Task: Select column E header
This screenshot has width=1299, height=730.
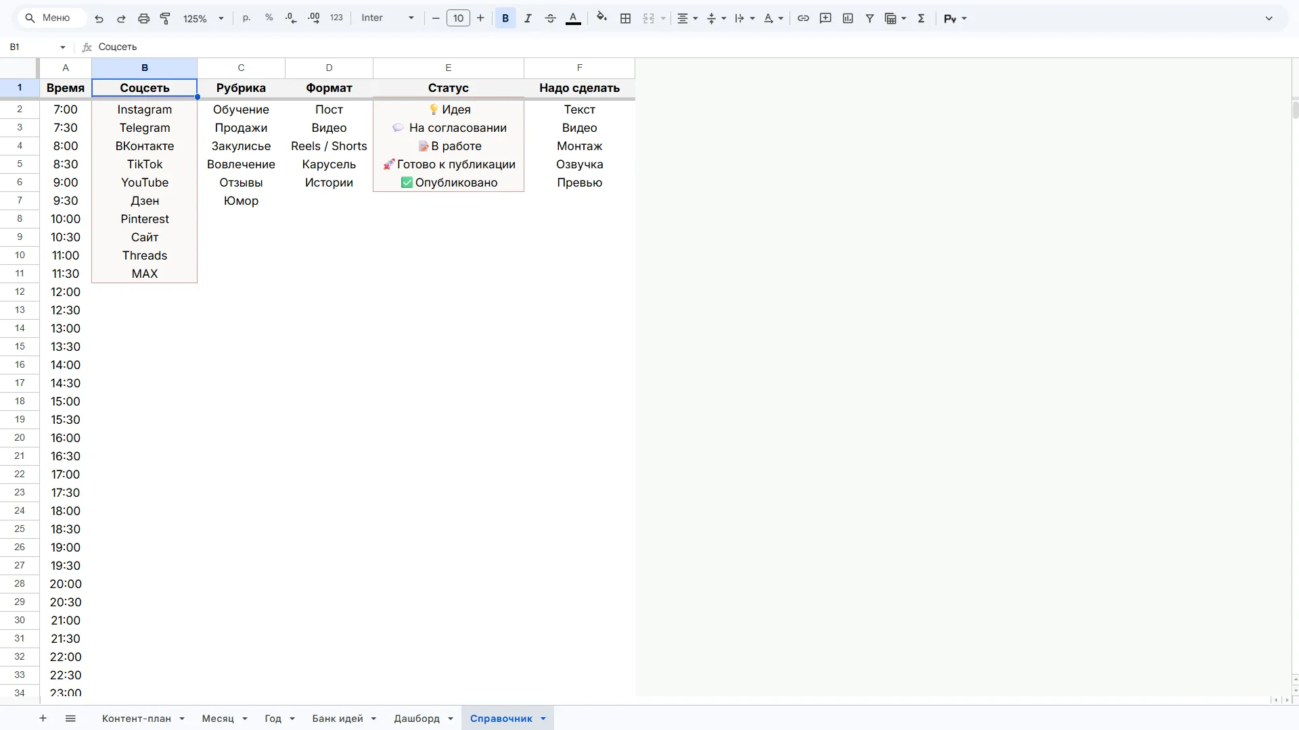Action: click(448, 68)
